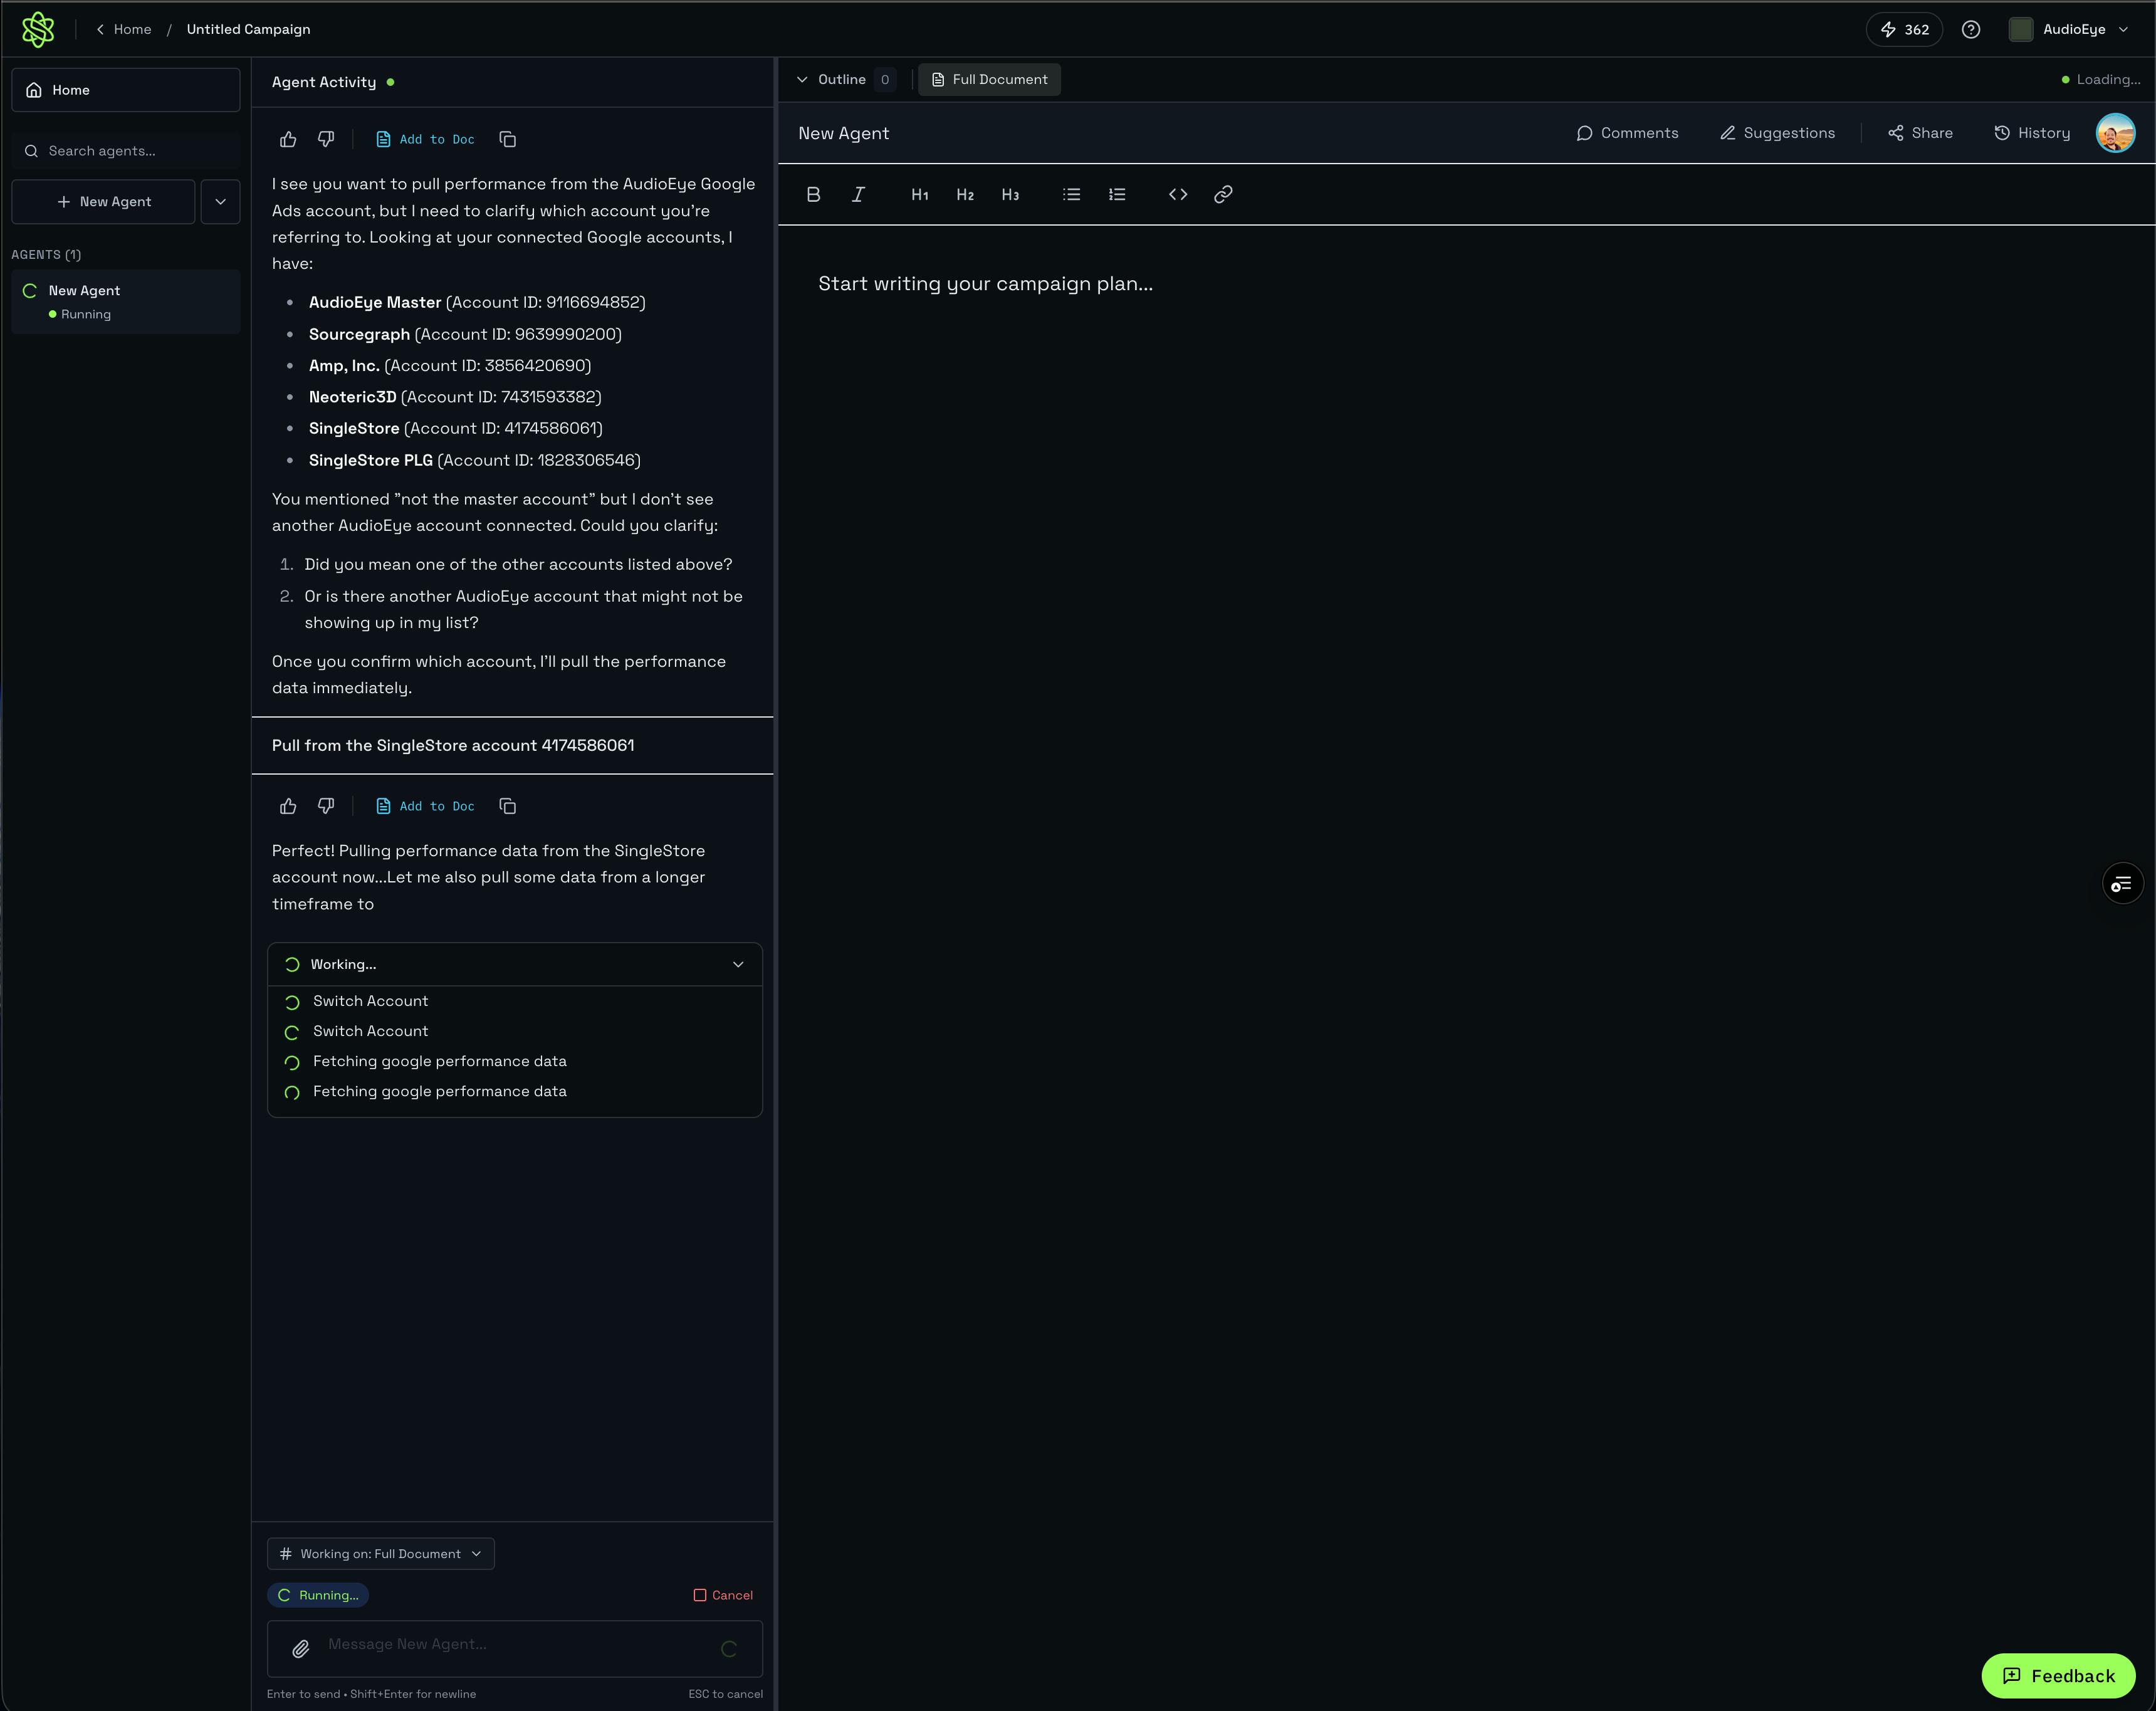
Task: Expand the New Agent options arrow
Action: [221, 202]
